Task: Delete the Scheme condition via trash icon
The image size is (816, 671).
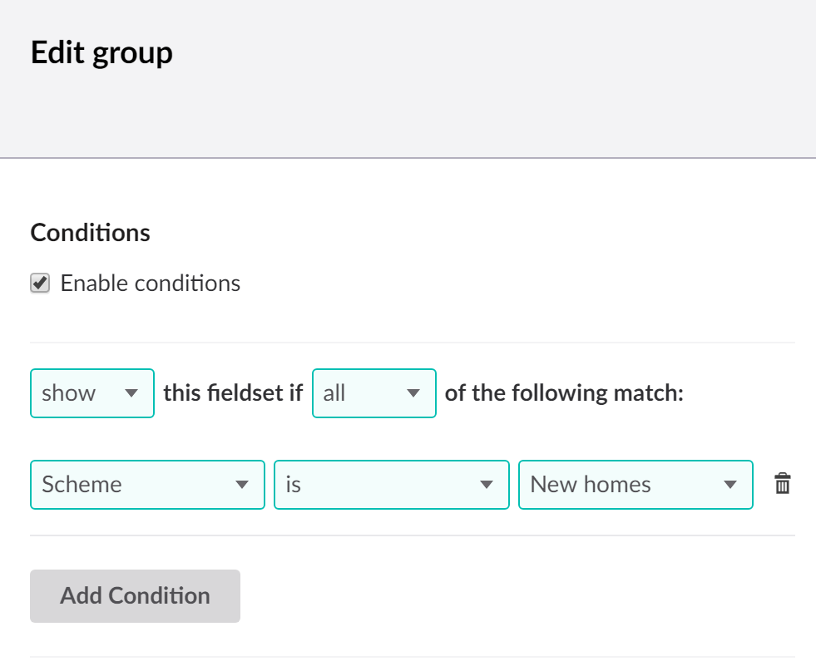Action: pyautogui.click(x=782, y=484)
